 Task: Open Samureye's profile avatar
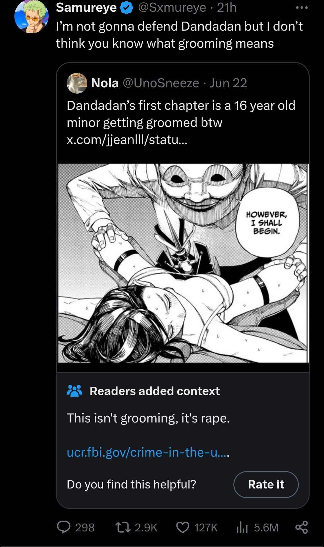pos(31,17)
